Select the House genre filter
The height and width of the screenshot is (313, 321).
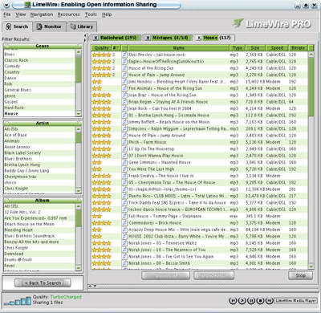39,113
